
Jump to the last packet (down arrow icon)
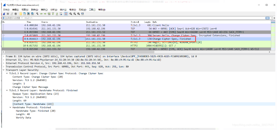click(x=57, y=14)
